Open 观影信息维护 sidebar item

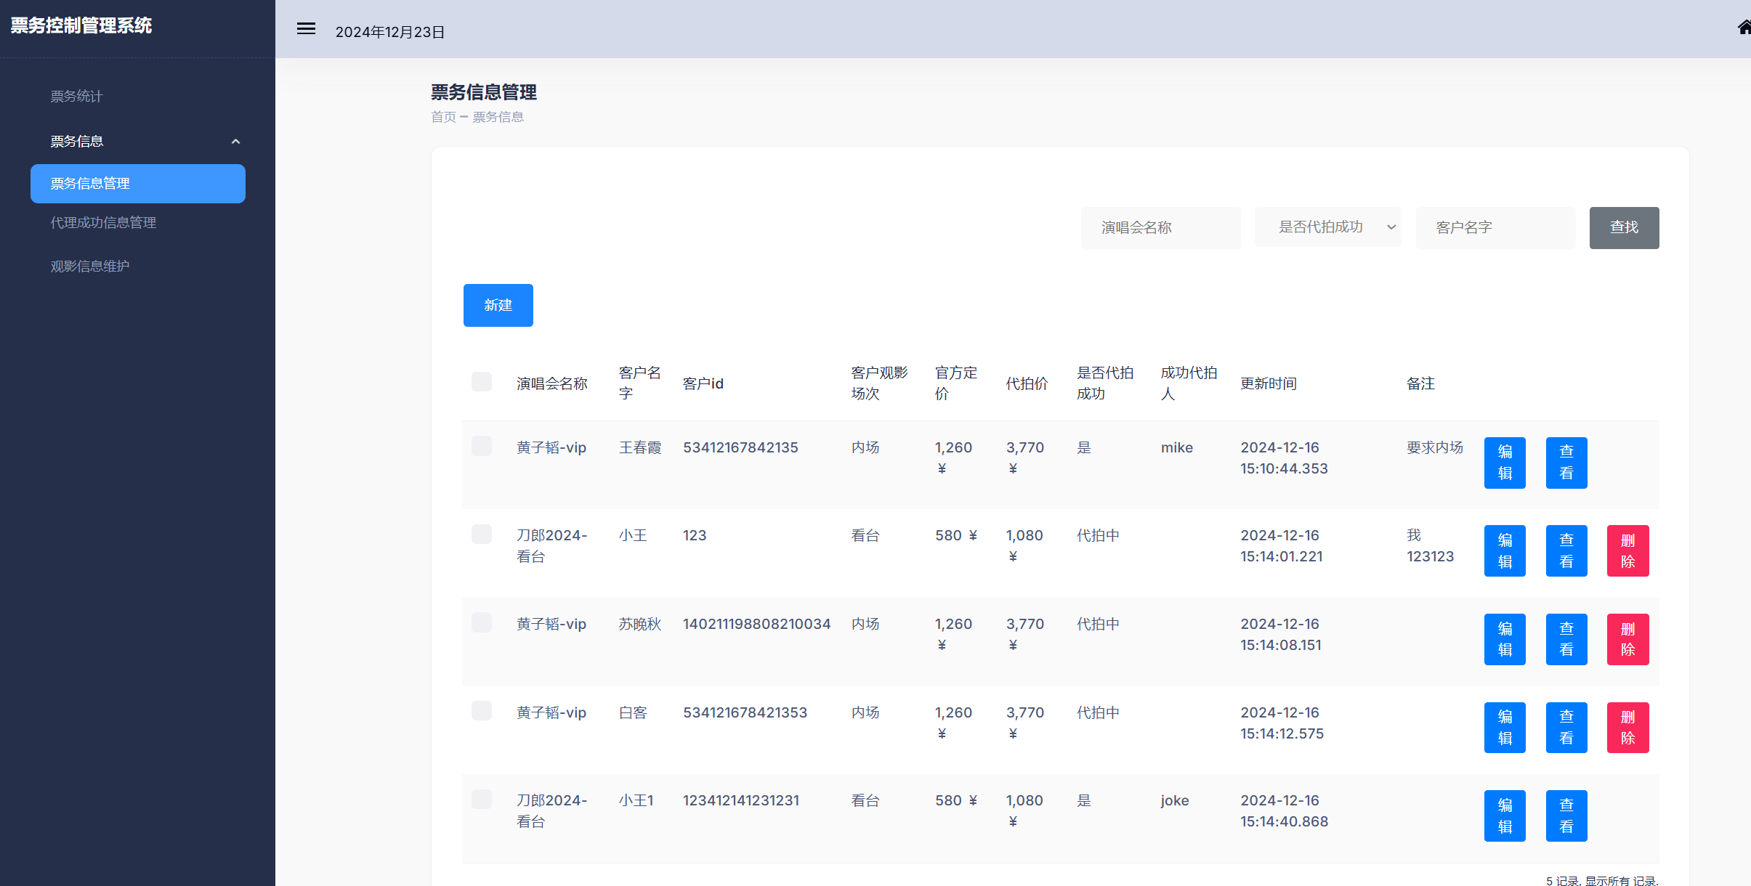[x=90, y=267]
